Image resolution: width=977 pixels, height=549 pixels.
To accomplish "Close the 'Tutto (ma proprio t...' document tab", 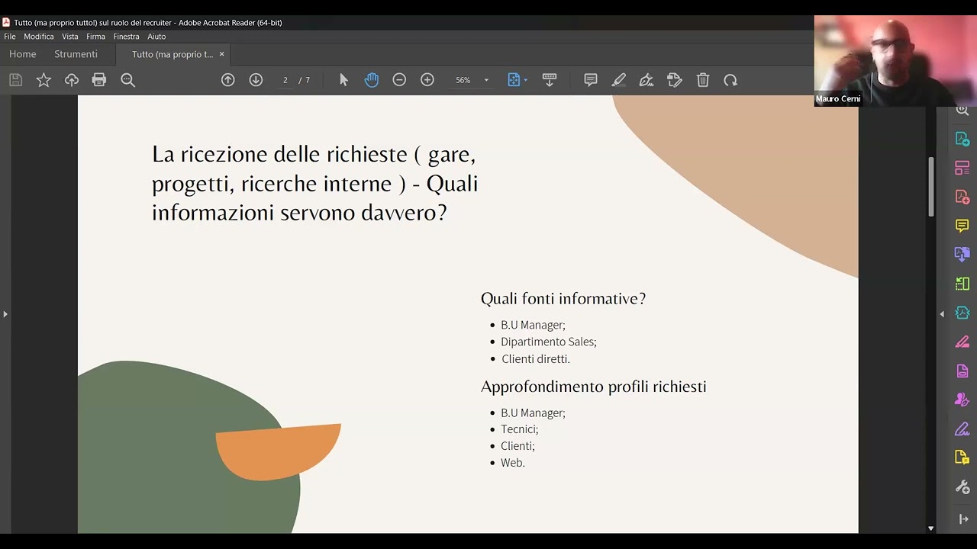I will tap(222, 54).
